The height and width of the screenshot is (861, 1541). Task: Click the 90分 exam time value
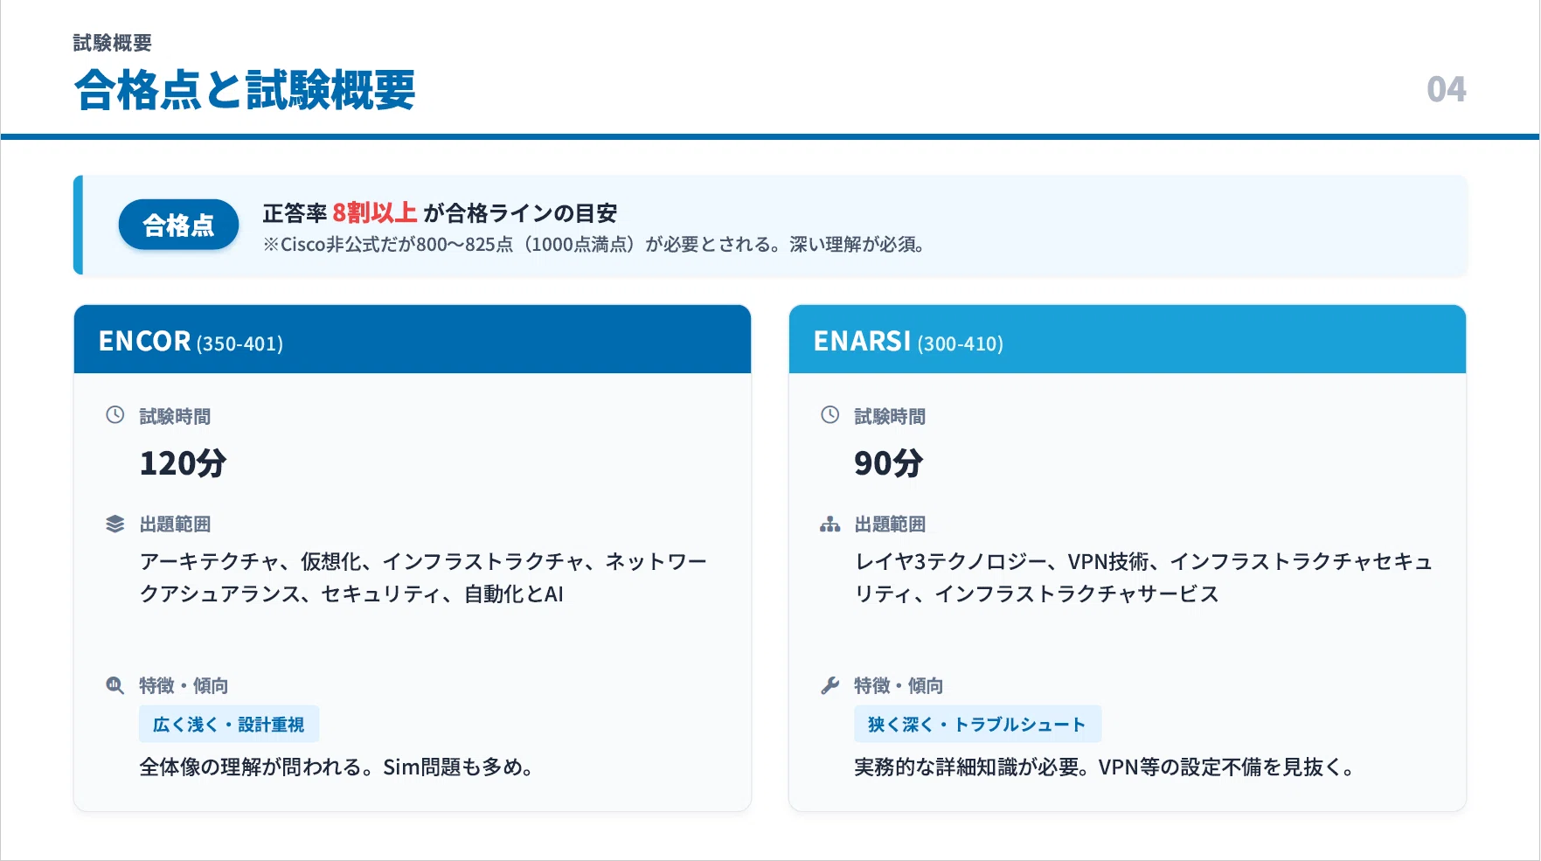[x=889, y=463]
